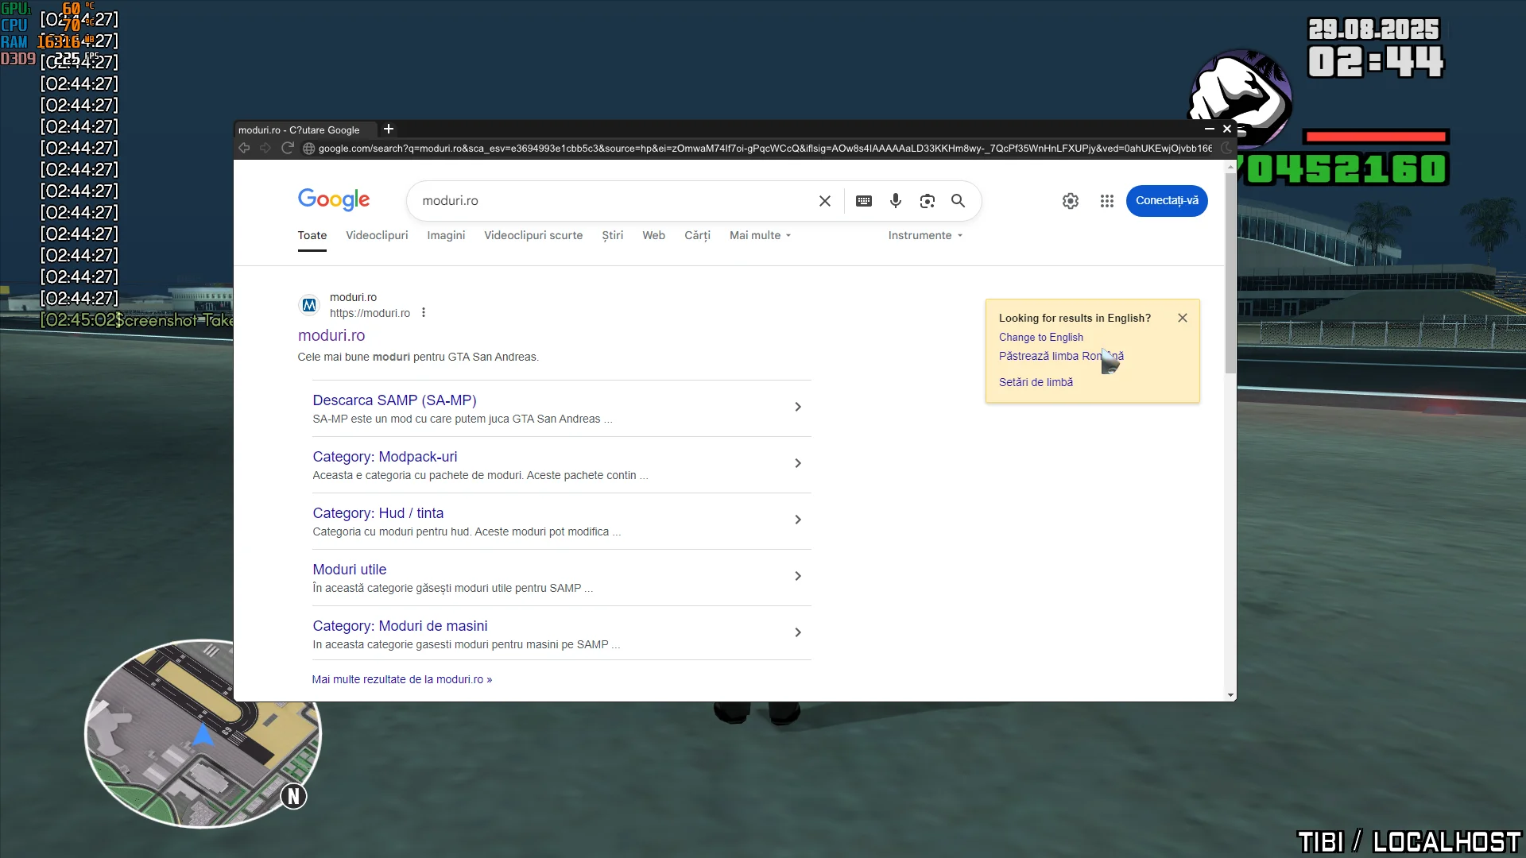Click the GTA minimap radar
The width and height of the screenshot is (1526, 858).
tap(203, 733)
